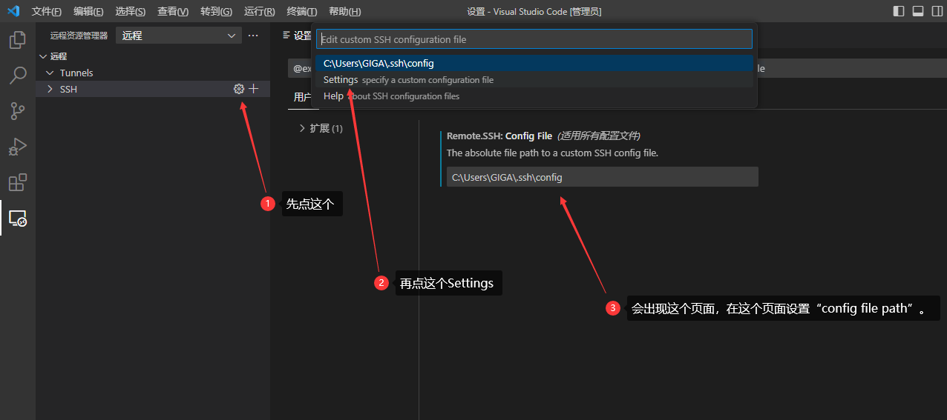Open the Run and Debug view
This screenshot has width=947, height=420.
click(x=18, y=147)
